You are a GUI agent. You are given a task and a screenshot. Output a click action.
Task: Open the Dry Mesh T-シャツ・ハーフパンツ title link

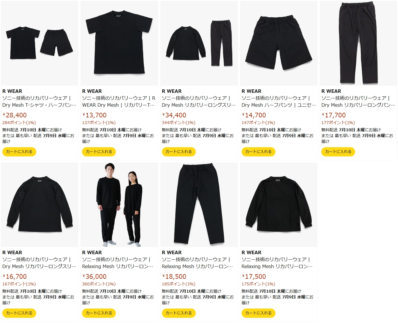click(x=39, y=101)
